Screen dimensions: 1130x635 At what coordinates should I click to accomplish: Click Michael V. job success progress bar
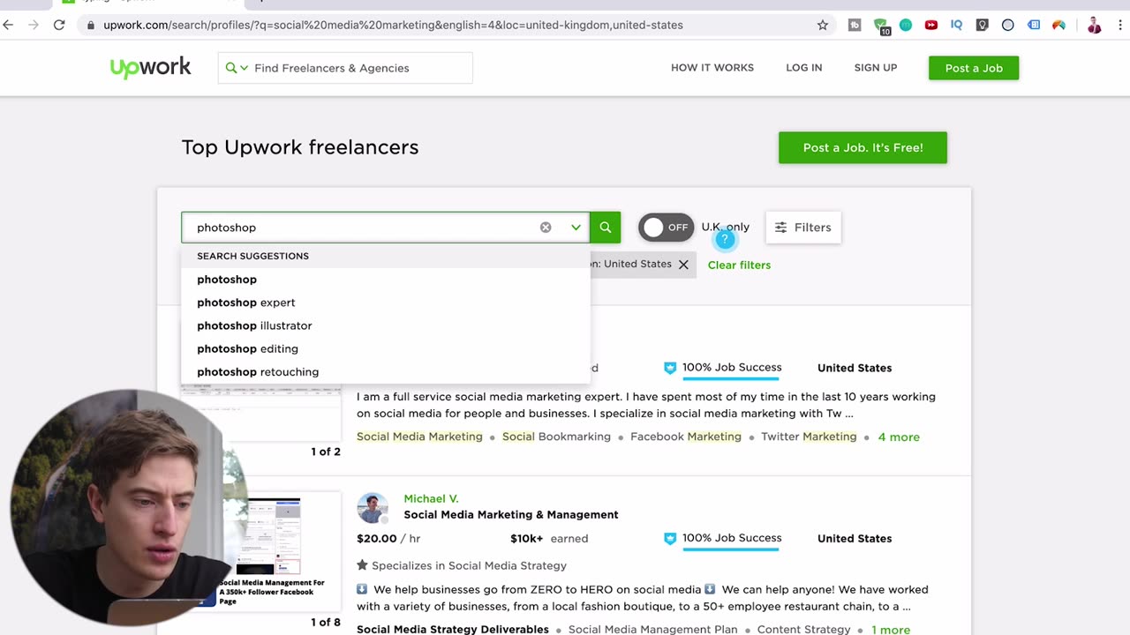[731, 549]
